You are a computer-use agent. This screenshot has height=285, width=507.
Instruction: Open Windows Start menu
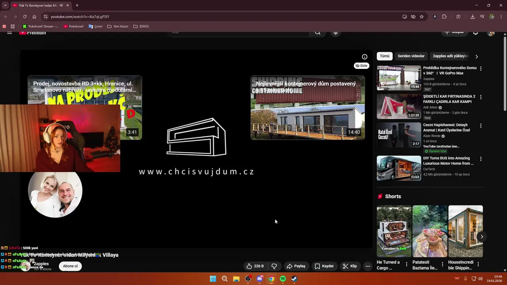(x=213, y=279)
